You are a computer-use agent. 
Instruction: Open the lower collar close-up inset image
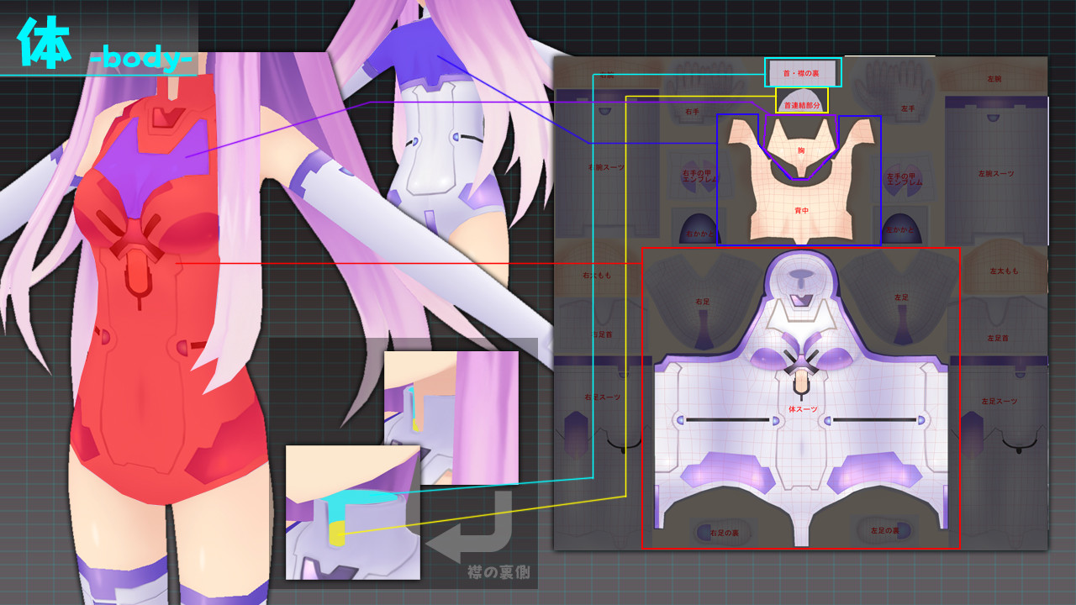tap(352, 513)
